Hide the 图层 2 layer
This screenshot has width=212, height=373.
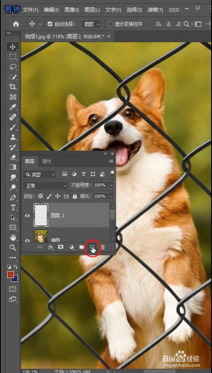coord(27,216)
